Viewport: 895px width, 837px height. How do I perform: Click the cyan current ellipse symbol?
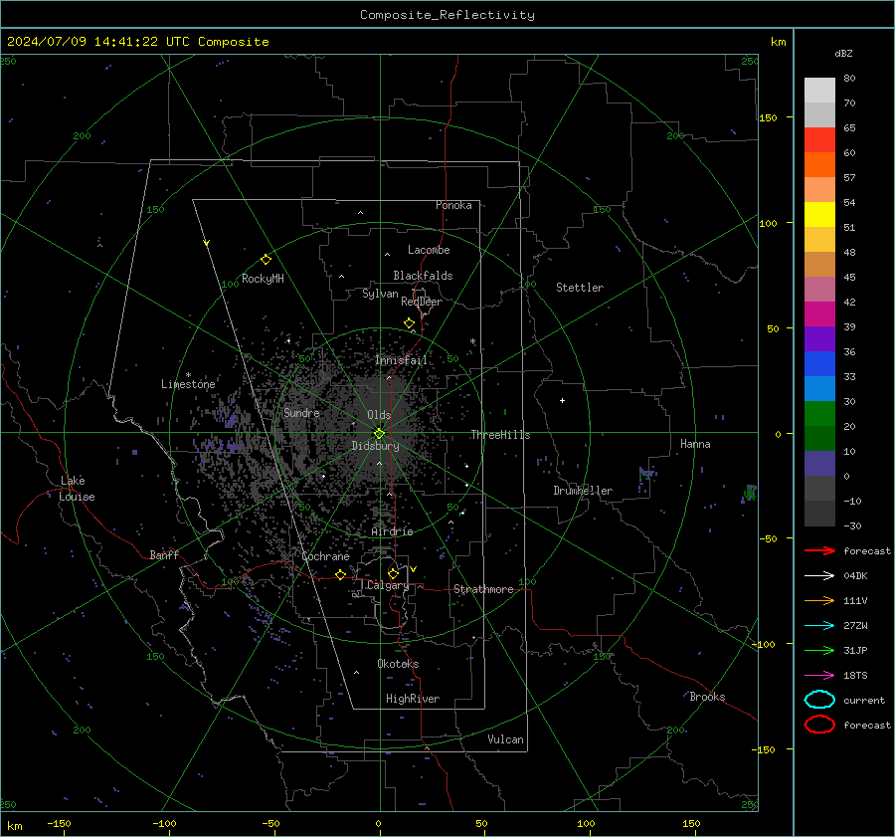pos(819,700)
